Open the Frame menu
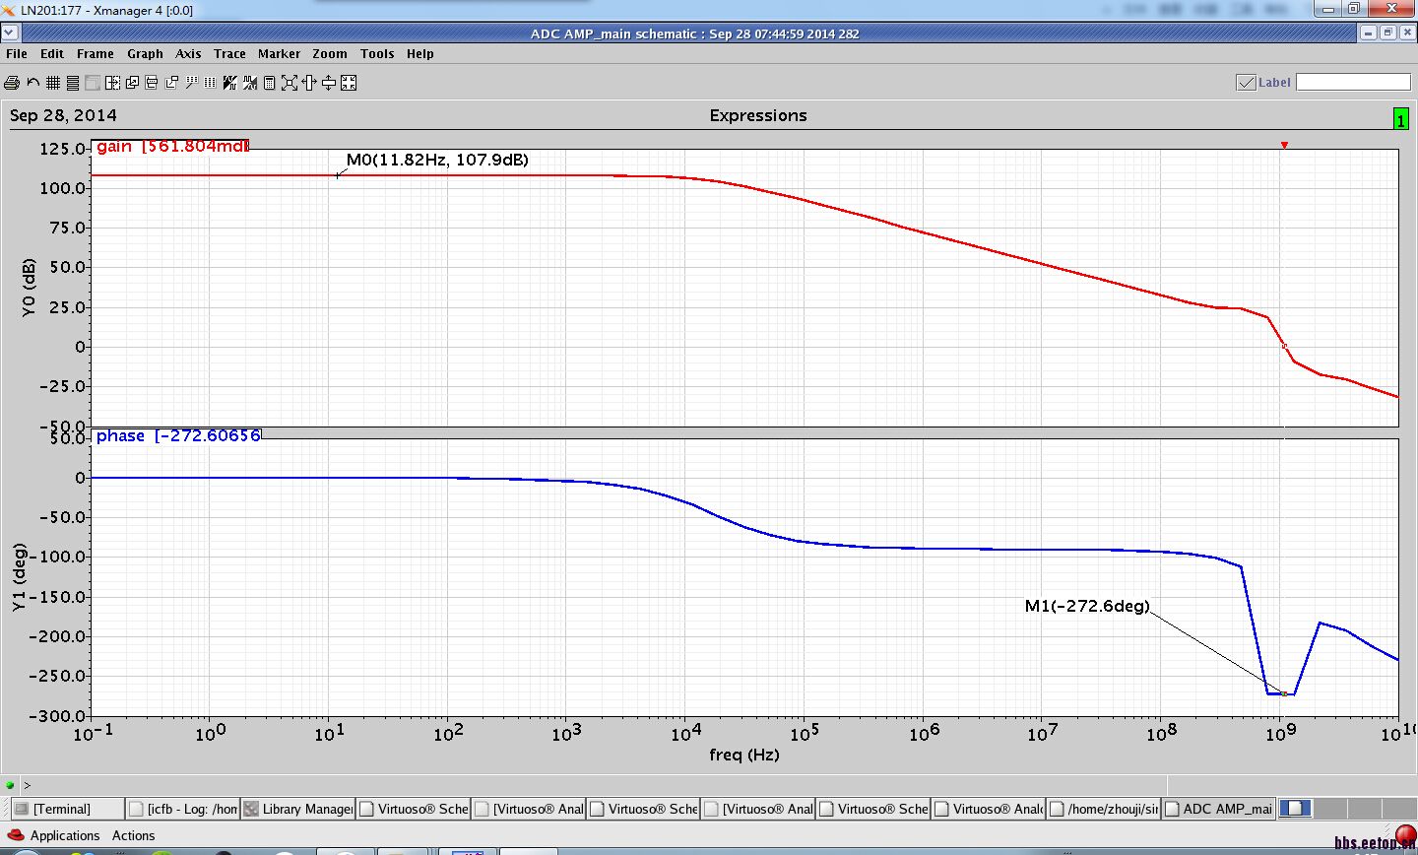The width and height of the screenshot is (1418, 855). [x=96, y=54]
